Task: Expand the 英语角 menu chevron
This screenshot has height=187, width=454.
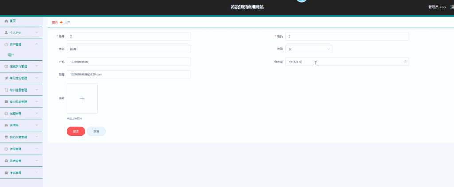Action: coord(37,125)
